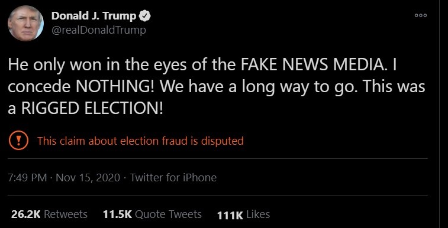Click the orange exclamation warning icon
This screenshot has width=448, height=228.
click(x=18, y=141)
